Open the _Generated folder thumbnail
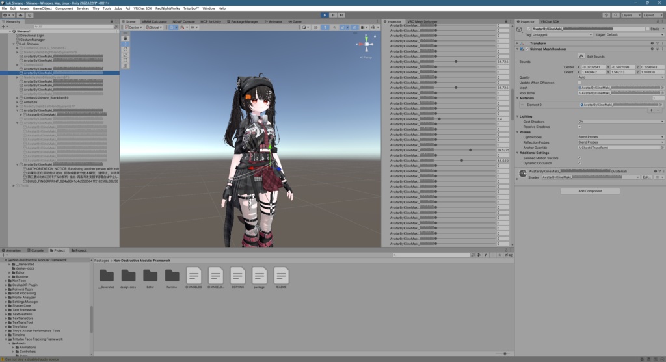Viewport: 666px width, 362px height. [106, 278]
